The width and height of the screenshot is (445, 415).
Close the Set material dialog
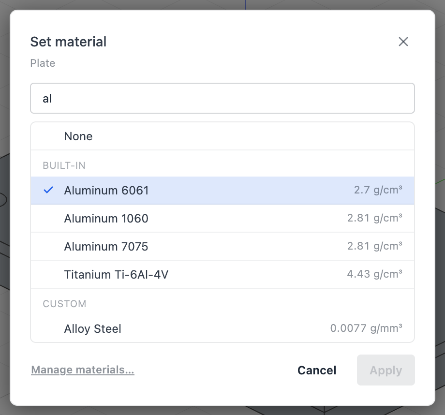(x=403, y=42)
